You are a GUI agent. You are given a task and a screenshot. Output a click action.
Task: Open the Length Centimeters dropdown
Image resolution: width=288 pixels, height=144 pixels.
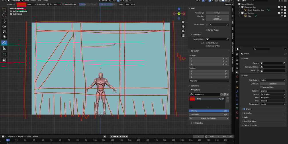(x=273, y=94)
